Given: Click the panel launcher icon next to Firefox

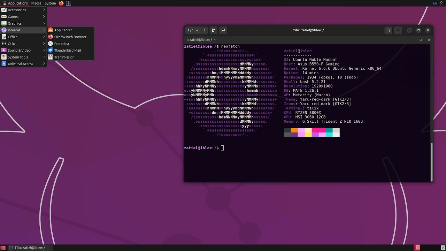Looking at the screenshot, I should click(x=69, y=3).
